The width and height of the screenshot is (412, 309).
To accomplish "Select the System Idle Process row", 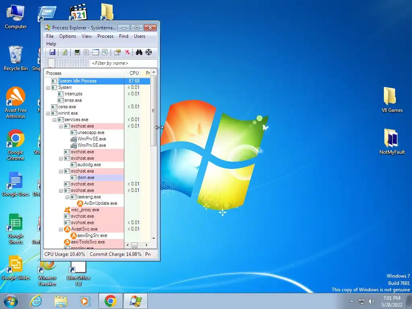I will 97,81.
